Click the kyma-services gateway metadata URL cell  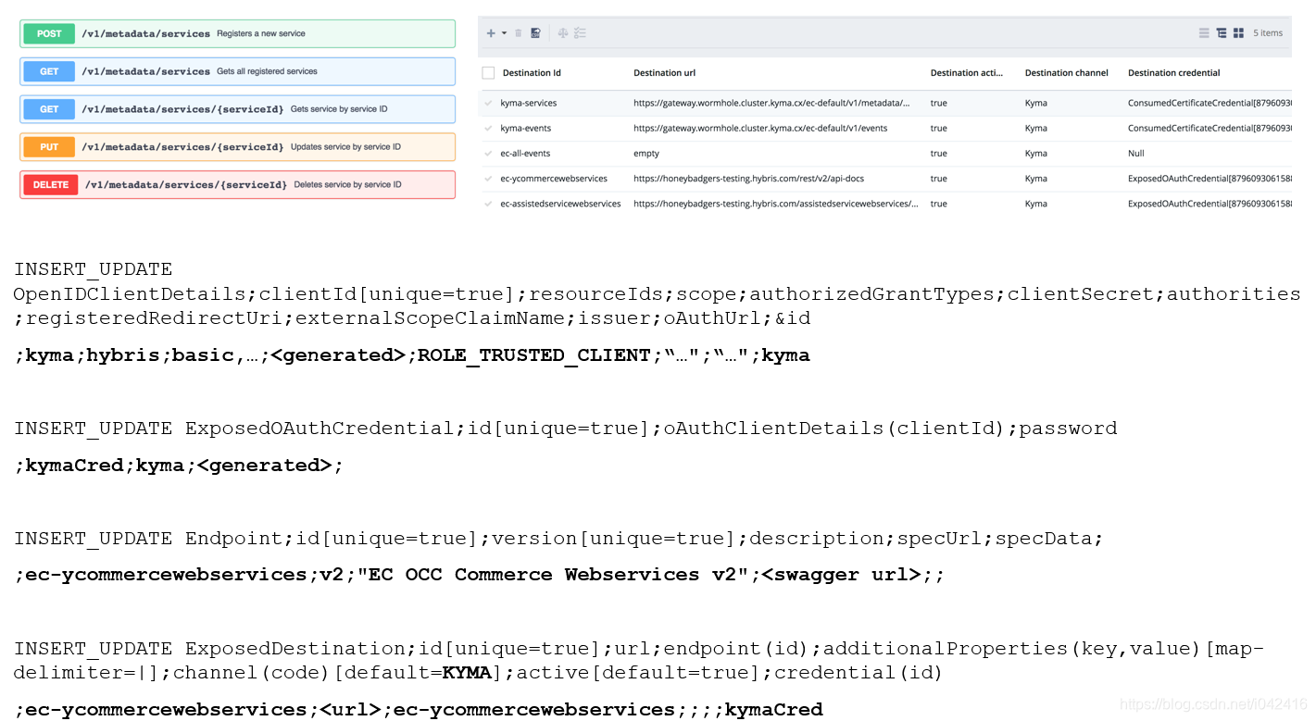pos(771,103)
